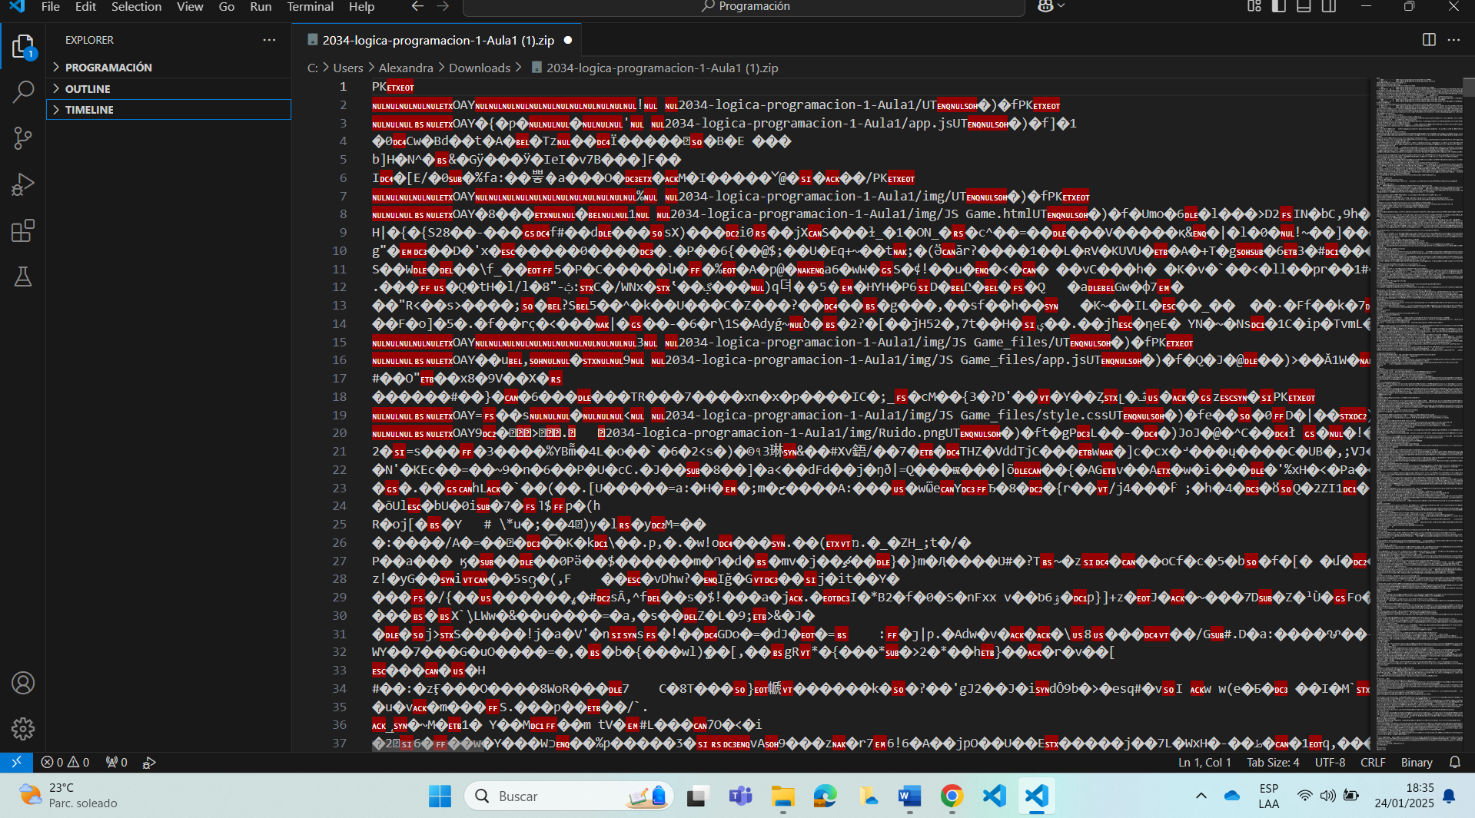Open the Run and Debug view
This screenshot has width=1475, height=818.
tap(23, 184)
